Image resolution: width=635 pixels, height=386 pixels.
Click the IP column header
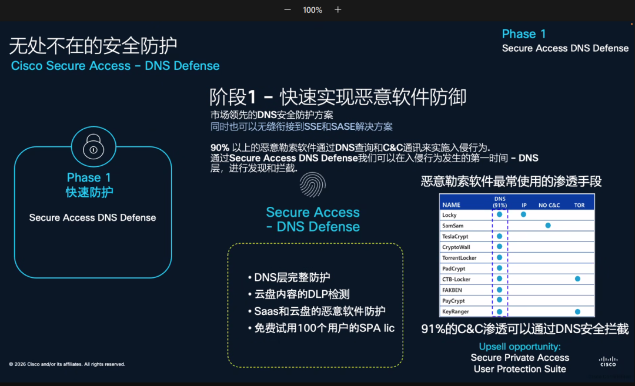(x=524, y=205)
